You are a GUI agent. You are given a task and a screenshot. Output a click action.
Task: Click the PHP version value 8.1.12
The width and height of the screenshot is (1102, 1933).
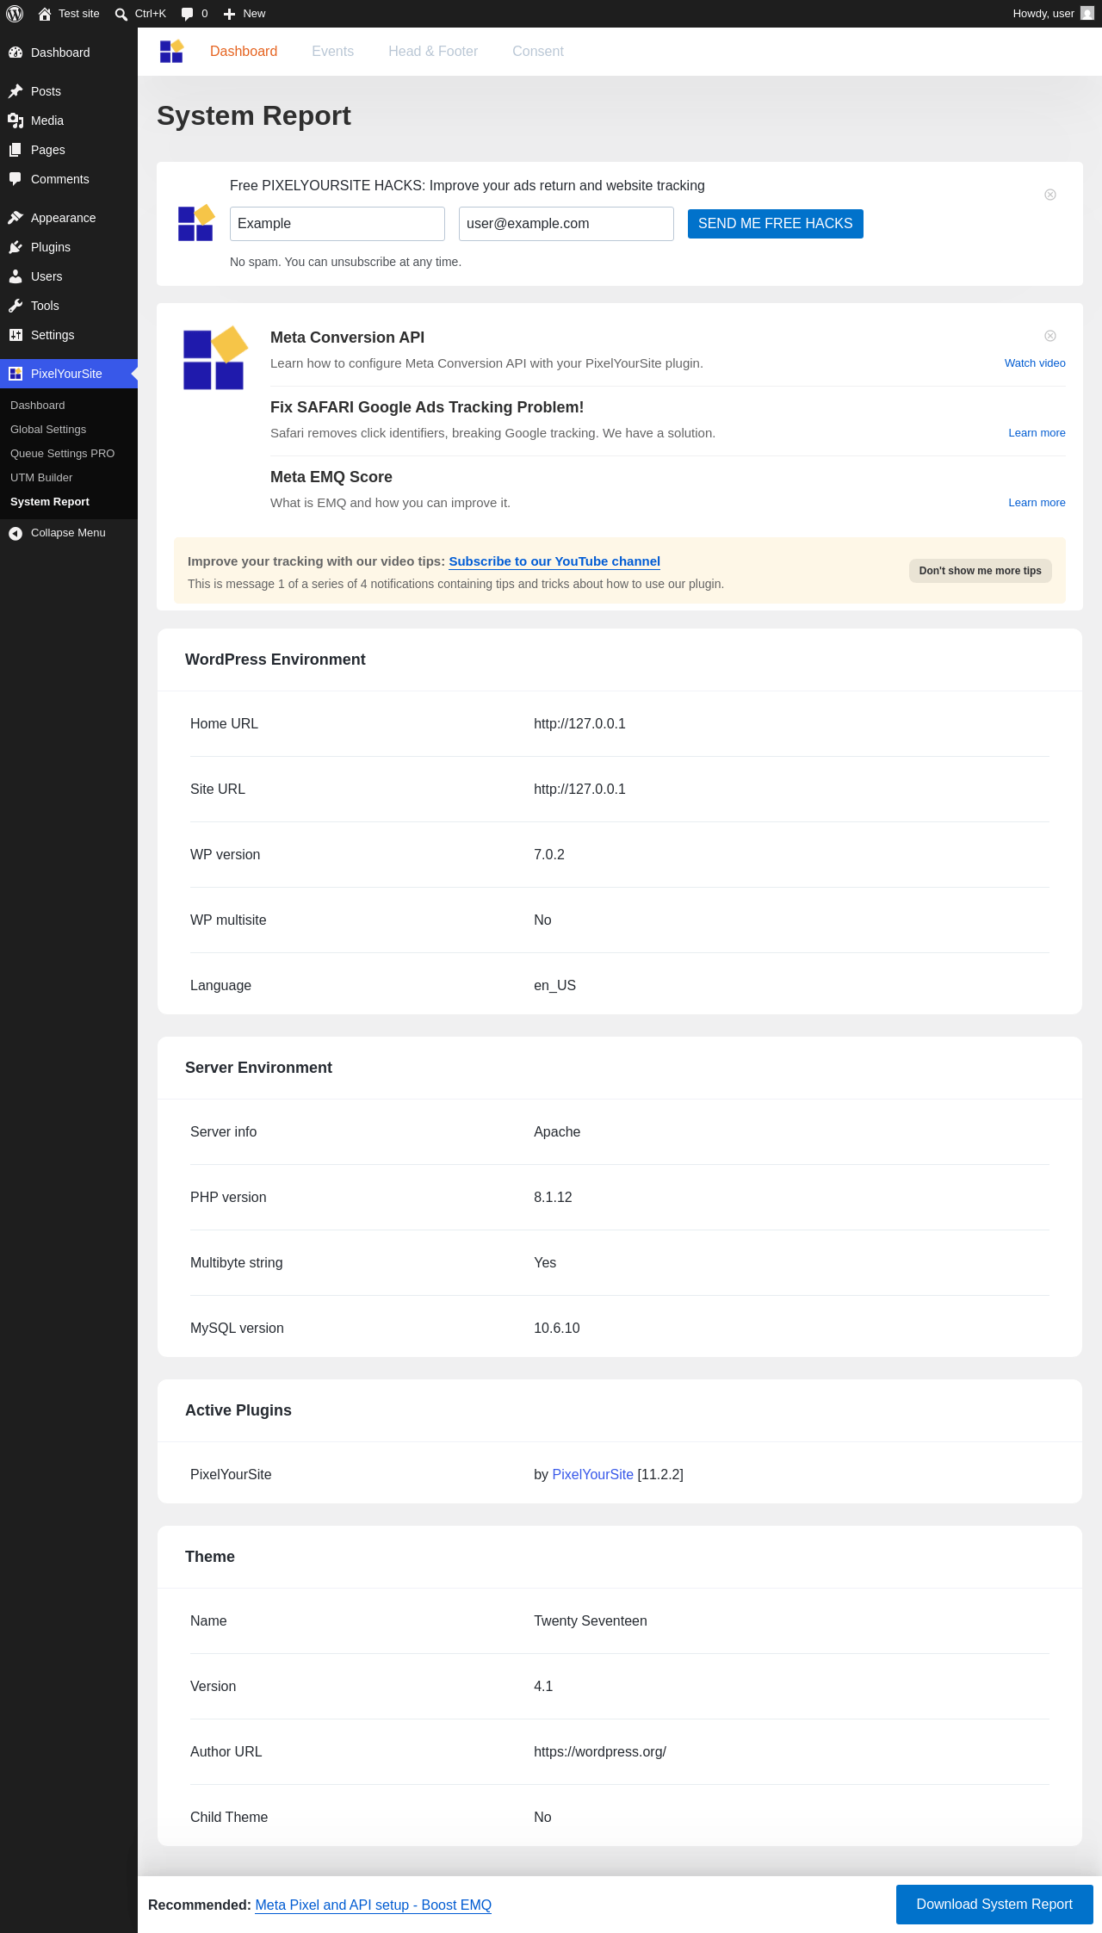coord(553,1197)
